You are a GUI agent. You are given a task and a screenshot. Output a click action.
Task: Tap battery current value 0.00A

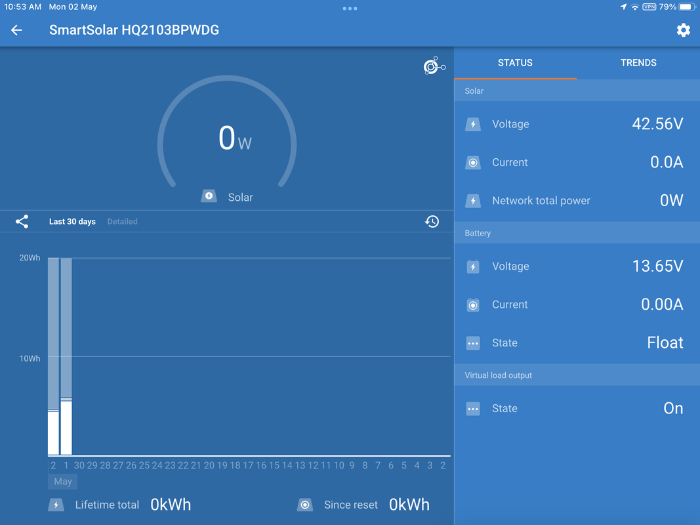click(662, 305)
